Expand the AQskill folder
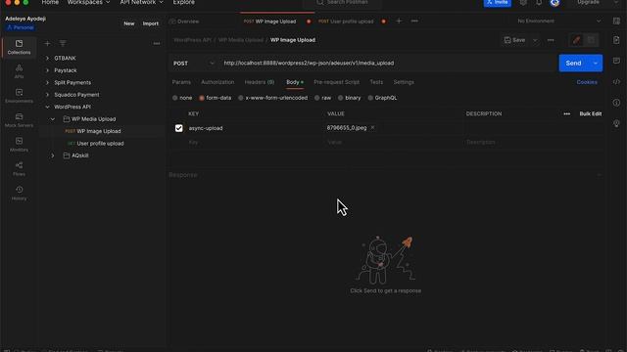 point(52,155)
